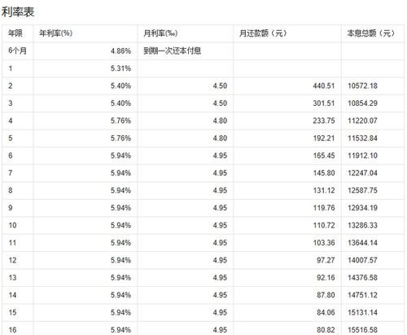Click total amount 14376.58
This screenshot has height=335, width=407.
click(x=362, y=278)
